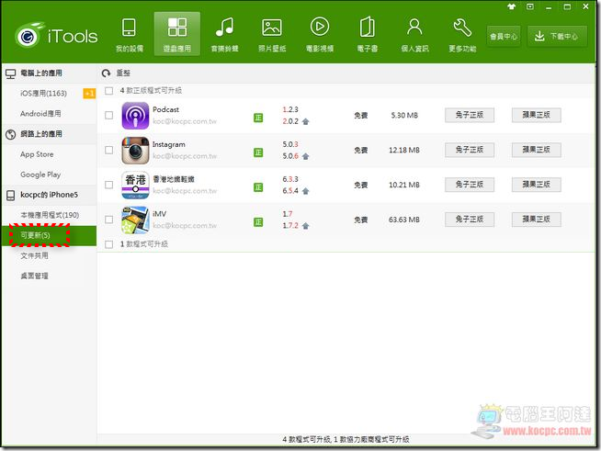Click the skin shirt icon in title bar
601x451 pixels.
511,6
